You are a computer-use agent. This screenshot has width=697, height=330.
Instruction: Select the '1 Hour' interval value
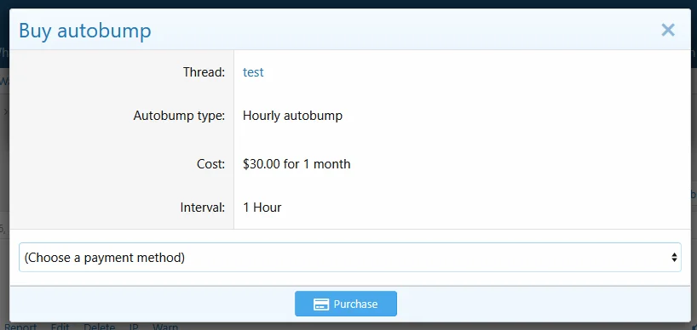262,208
